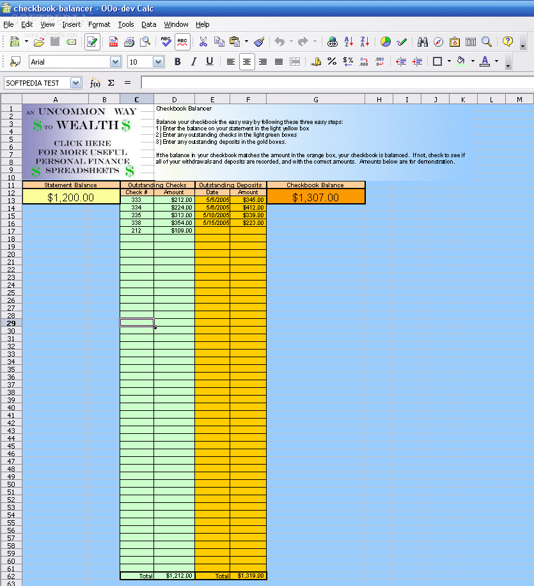Sort Ascending icon
This screenshot has width=534, height=586.
pyautogui.click(x=349, y=42)
